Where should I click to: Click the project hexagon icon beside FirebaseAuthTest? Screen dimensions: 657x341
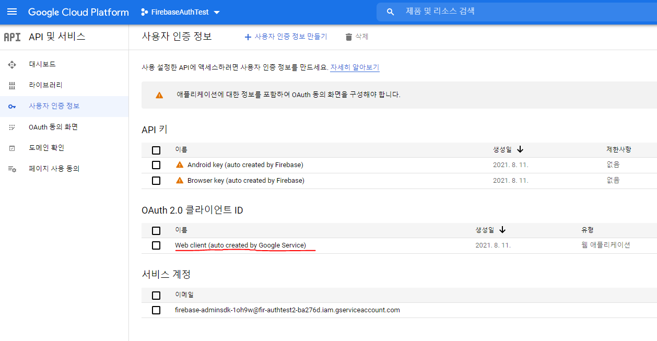(144, 12)
